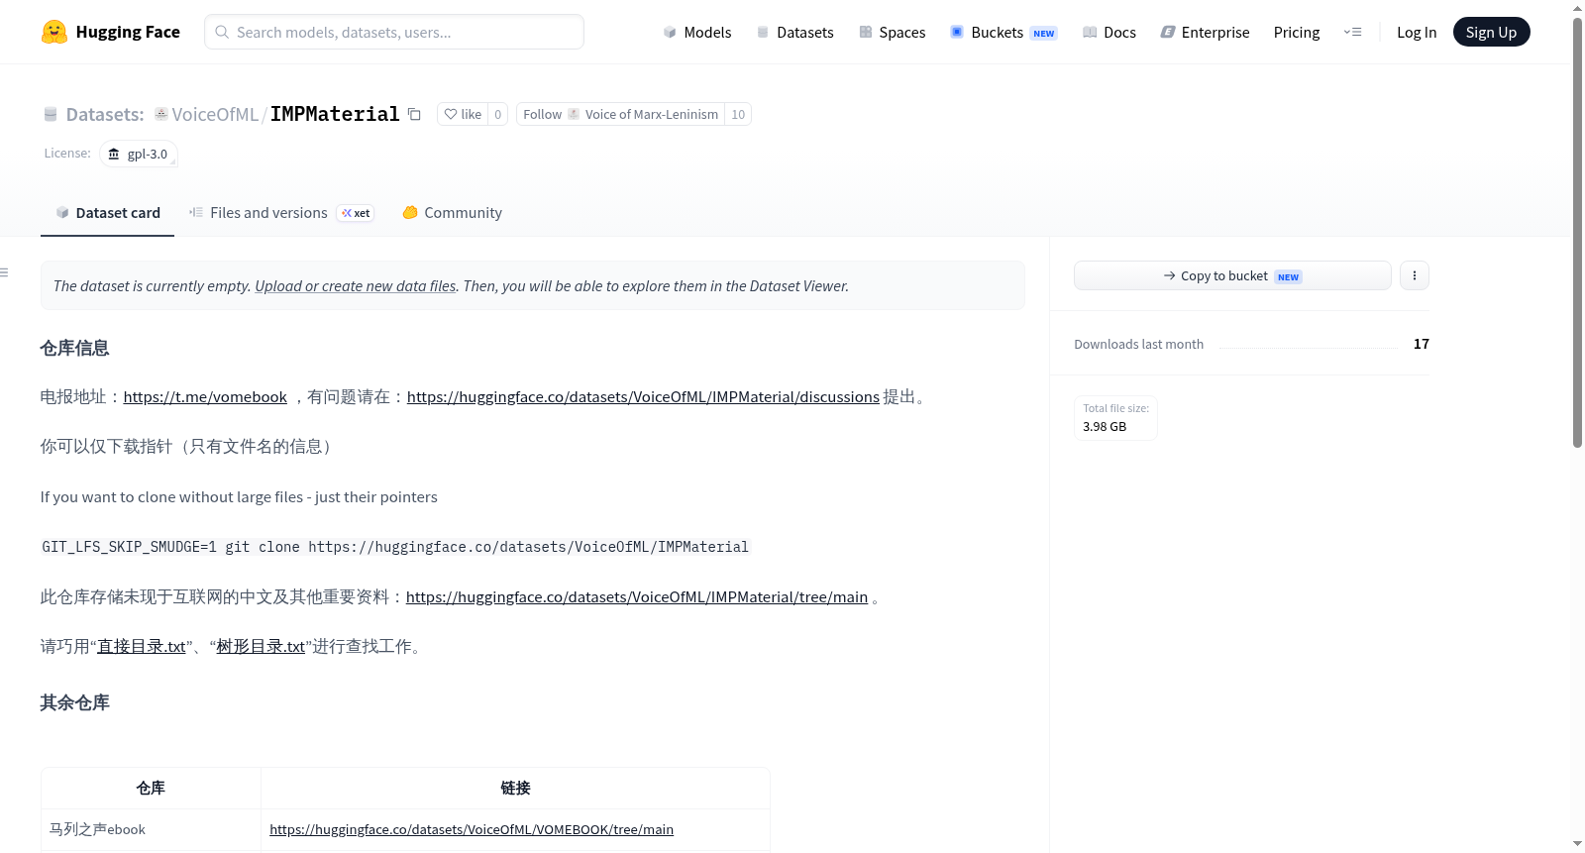Focus the search models, datasets, users field
The height and width of the screenshot is (853, 1585).
point(394,32)
